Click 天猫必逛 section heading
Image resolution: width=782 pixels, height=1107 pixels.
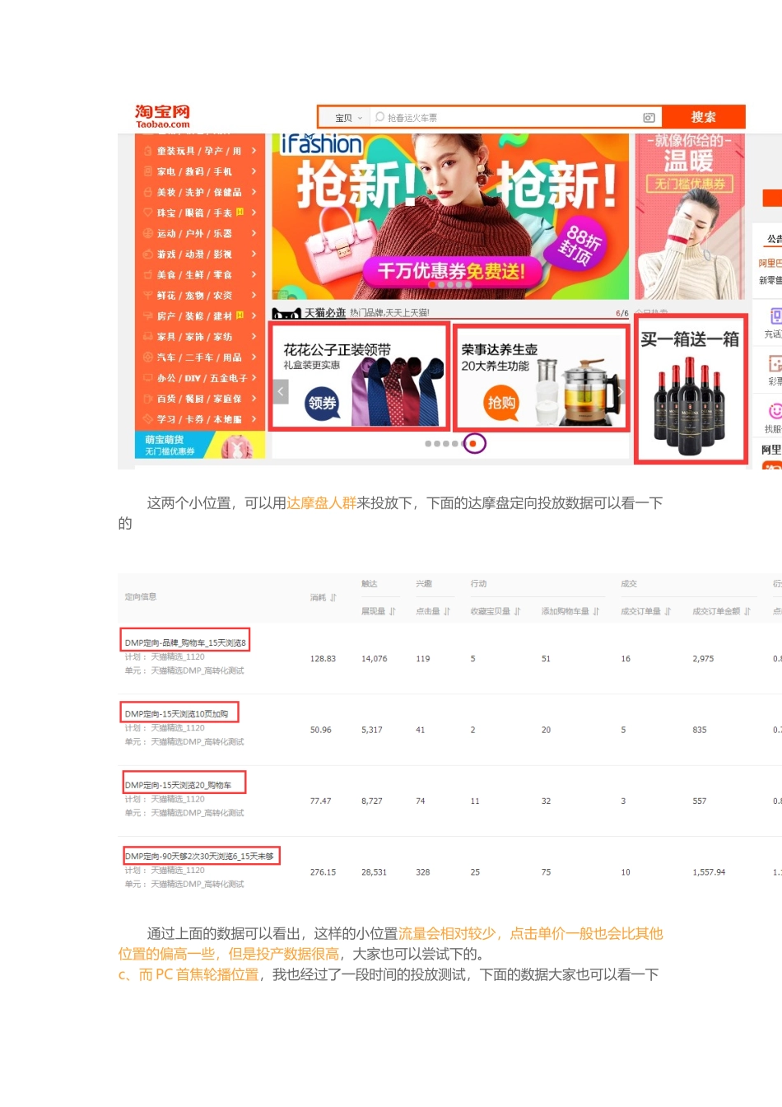tap(324, 313)
